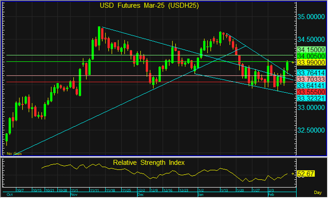Click the Day timeframe label
The image size is (328, 198).
point(318,193)
